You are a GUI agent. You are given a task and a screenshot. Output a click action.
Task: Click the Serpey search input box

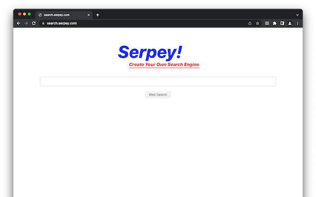[x=158, y=81]
